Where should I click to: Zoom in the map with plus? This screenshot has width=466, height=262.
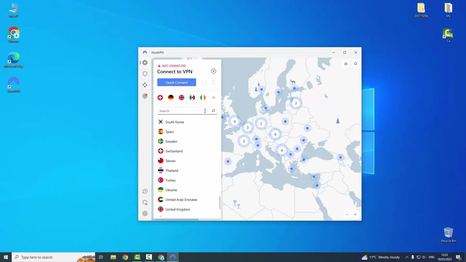coord(355,215)
